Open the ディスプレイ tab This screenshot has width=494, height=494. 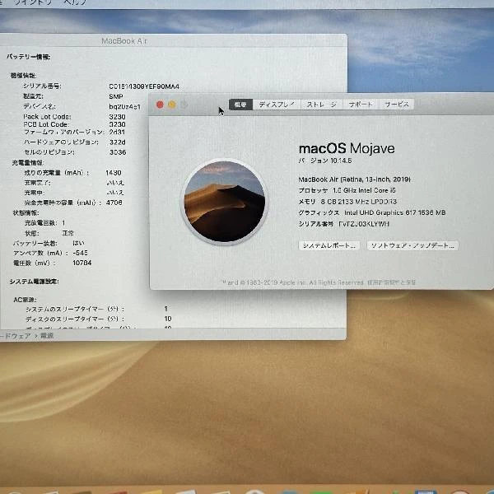(x=277, y=105)
